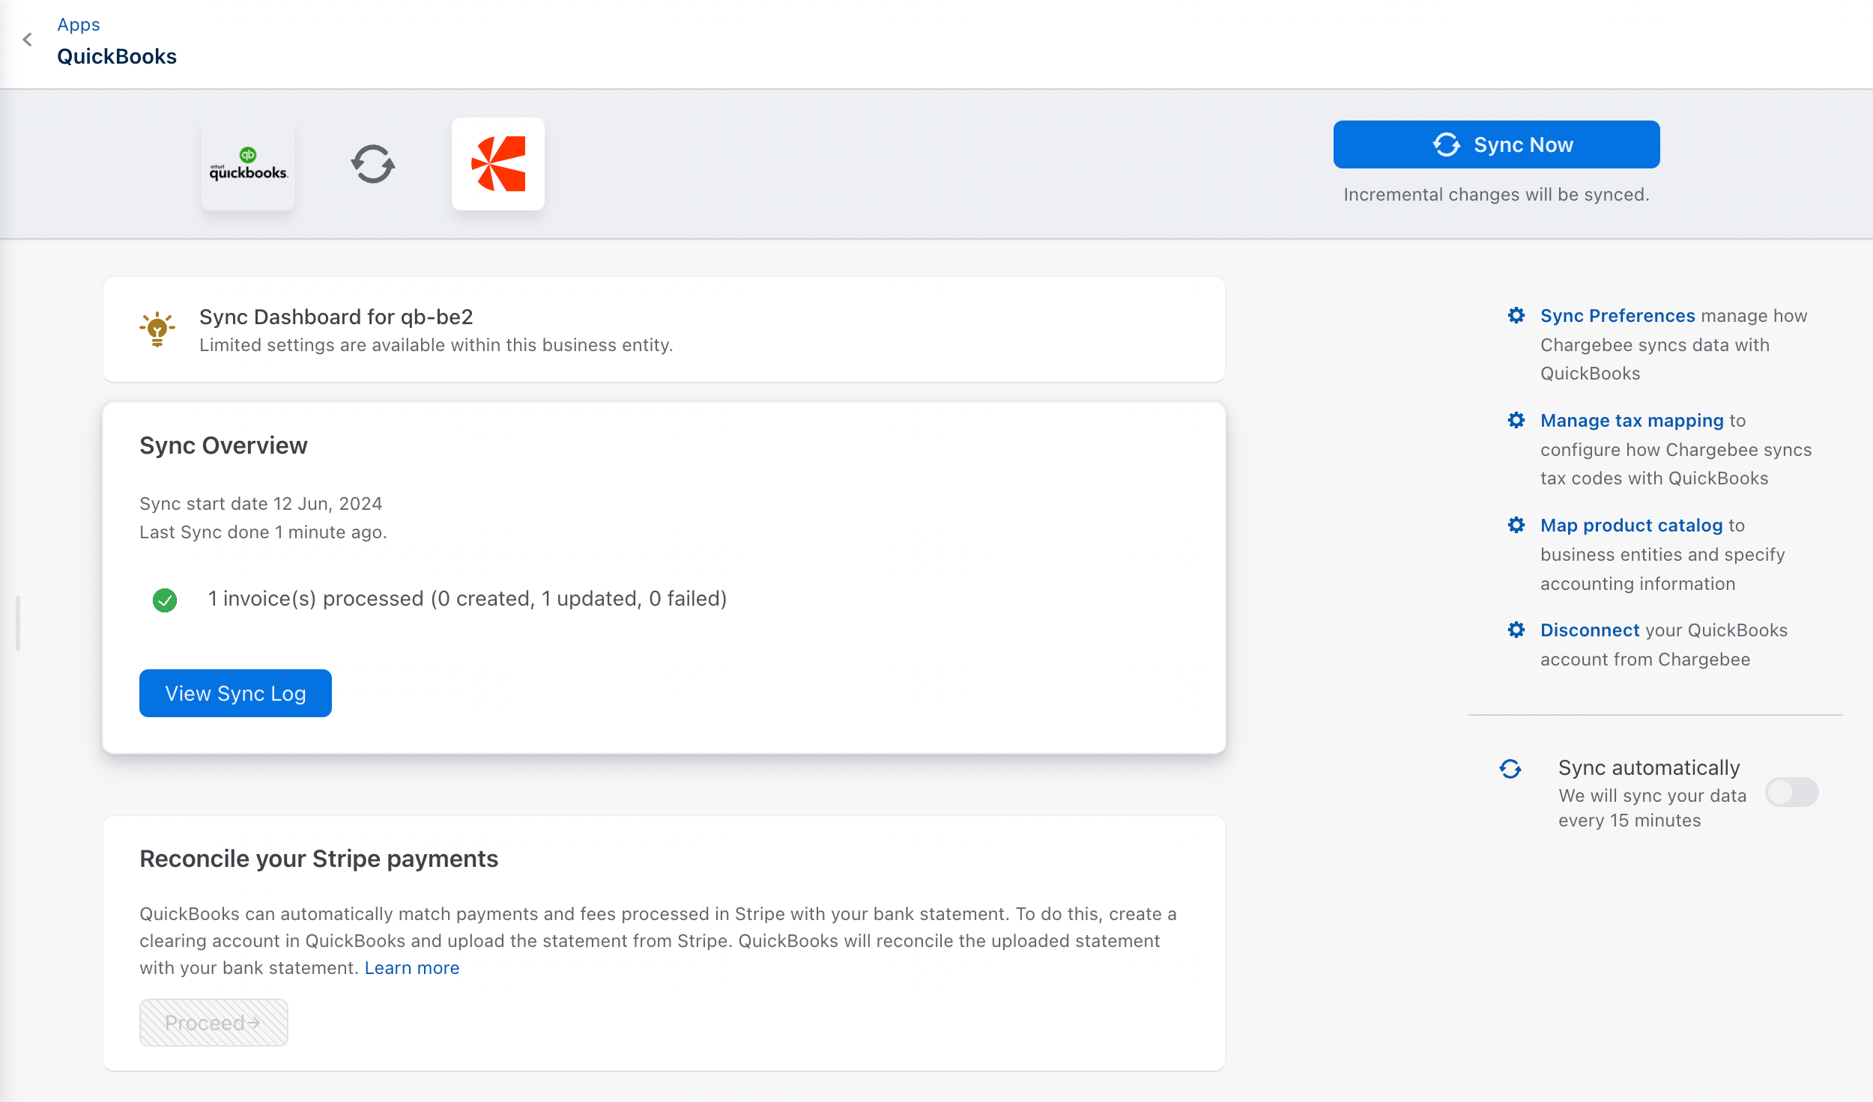Click Learn more about Stripe reconciliation
Screen dimensions: 1873x1102
pyautogui.click(x=412, y=968)
